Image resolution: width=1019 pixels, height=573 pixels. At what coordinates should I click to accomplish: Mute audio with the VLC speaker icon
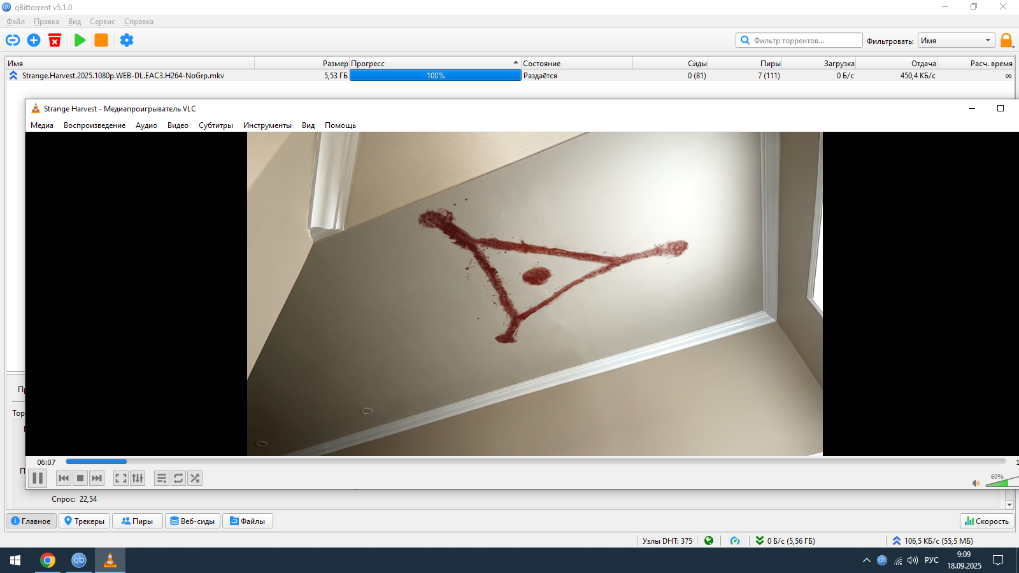(976, 483)
